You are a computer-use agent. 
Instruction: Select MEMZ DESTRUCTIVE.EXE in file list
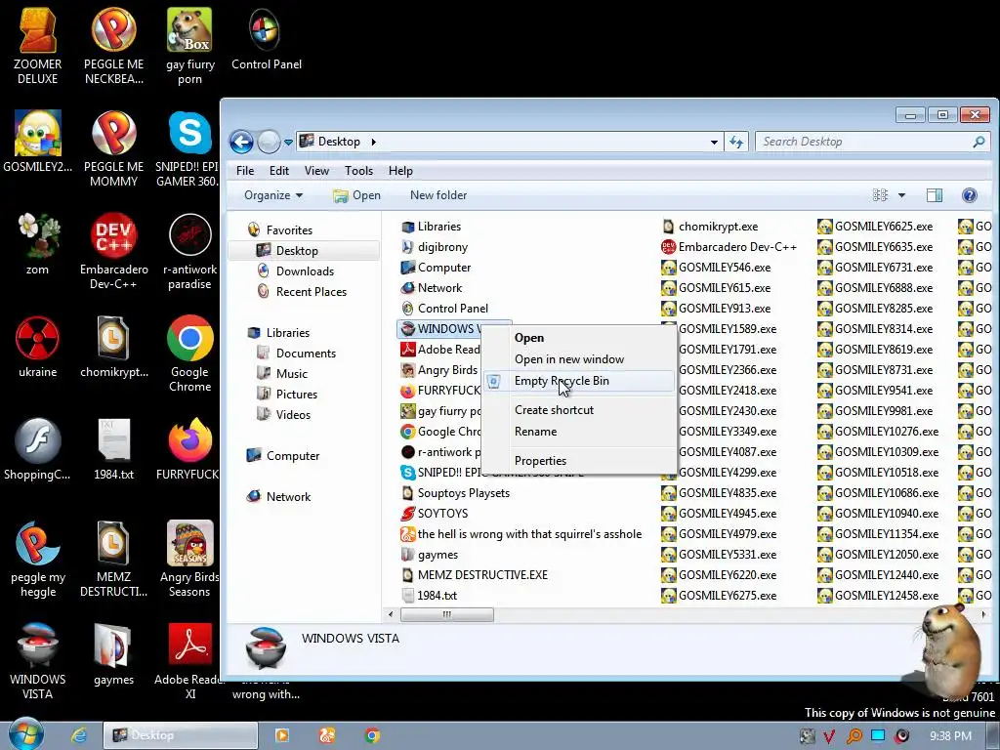(x=475, y=575)
